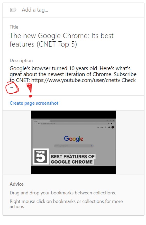Screen dimensions: 146x225
Task: Click the drag and drop bookmarks tip
Action: 63,193
